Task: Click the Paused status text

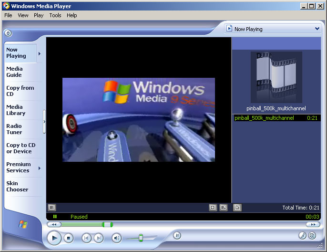Action: 79,217
